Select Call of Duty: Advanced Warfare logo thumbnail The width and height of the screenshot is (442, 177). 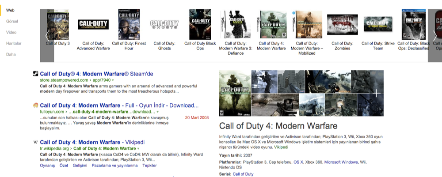93,24
